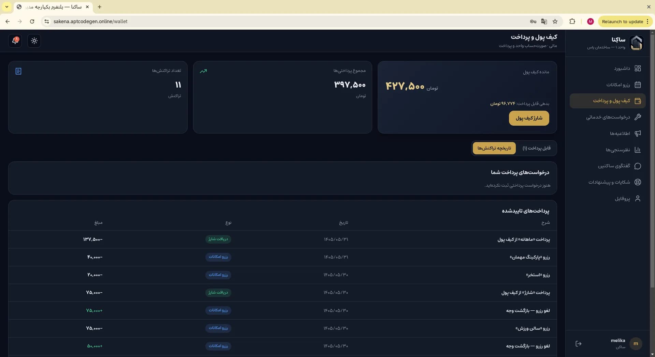Image resolution: width=655 pixels, height=357 pixels.
Task: Click the logout icon beside melika
Action: 578,344
